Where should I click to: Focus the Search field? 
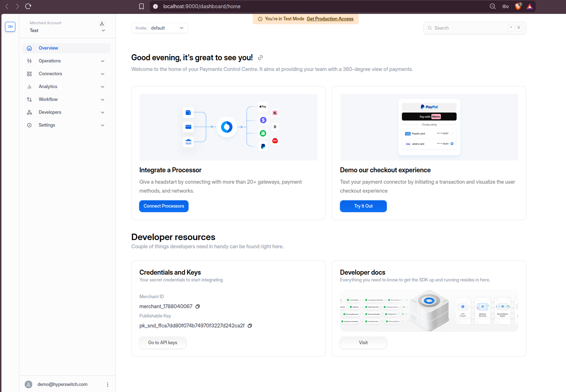click(x=475, y=28)
